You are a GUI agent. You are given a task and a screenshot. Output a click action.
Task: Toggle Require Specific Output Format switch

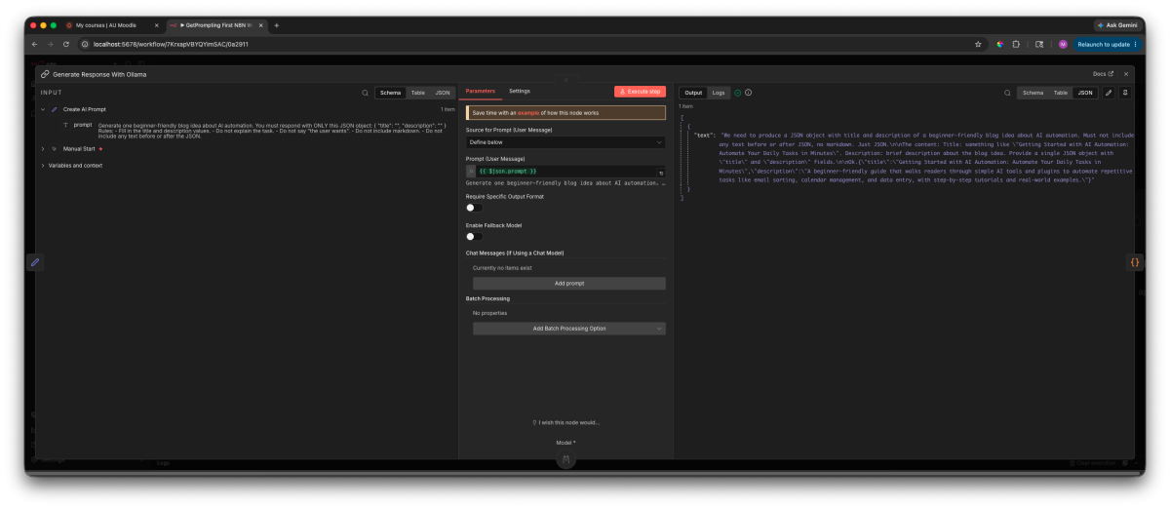474,208
